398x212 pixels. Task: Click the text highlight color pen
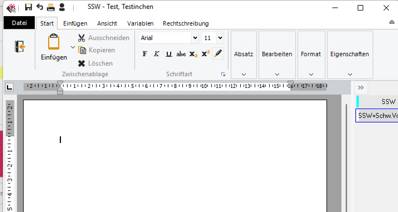[x=218, y=54]
